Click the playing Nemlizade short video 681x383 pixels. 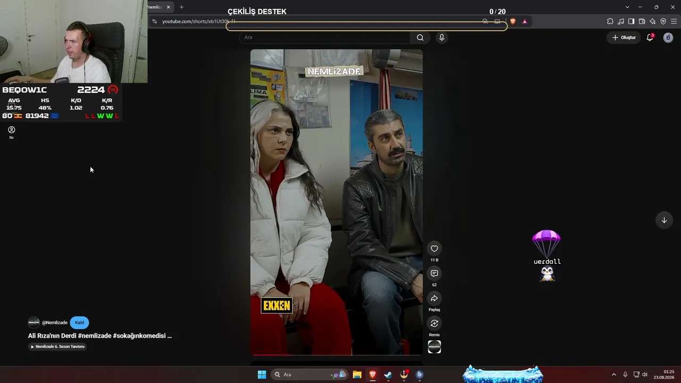pyautogui.click(x=337, y=202)
